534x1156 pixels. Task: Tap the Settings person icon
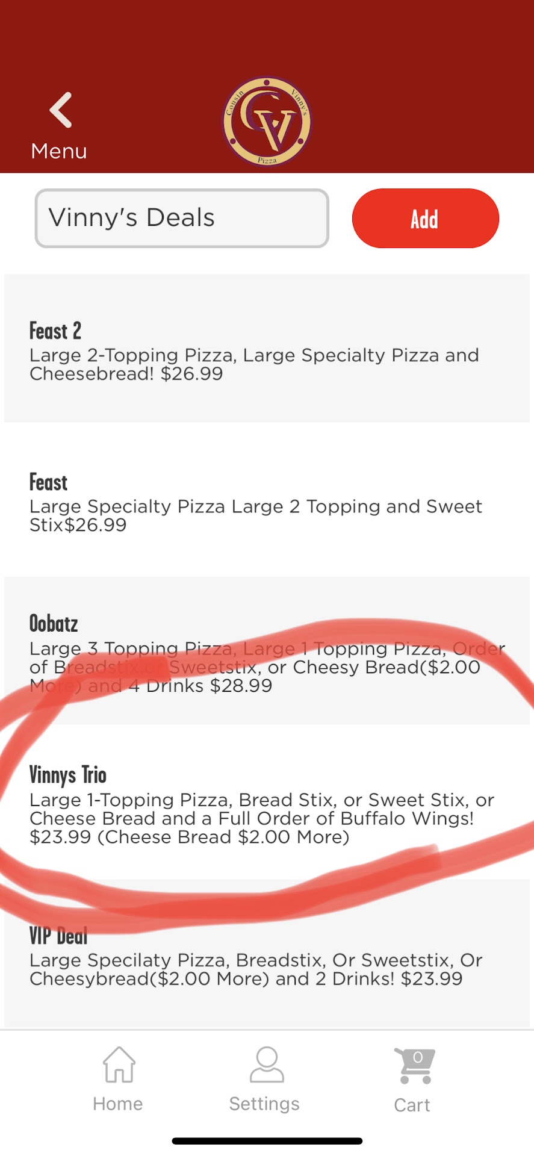[x=265, y=1064]
